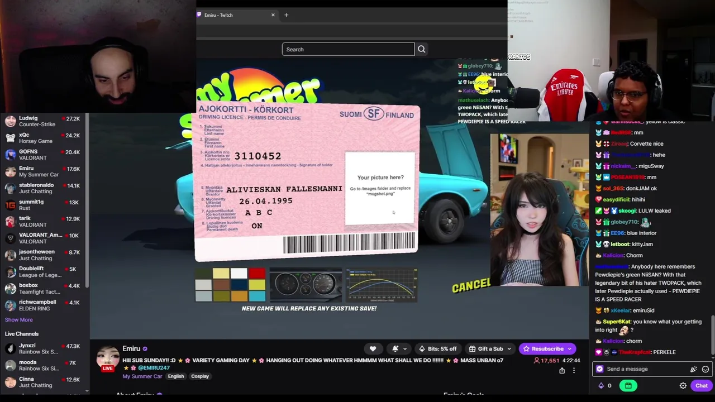This screenshot has width=715, height=402.
Task: Send message with the Chat button
Action: pos(702,385)
